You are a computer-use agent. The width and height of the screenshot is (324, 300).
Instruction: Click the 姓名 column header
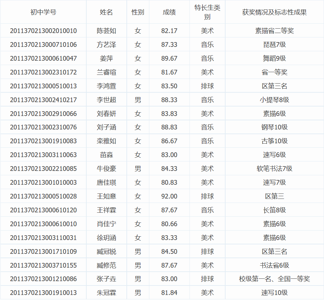106,12
